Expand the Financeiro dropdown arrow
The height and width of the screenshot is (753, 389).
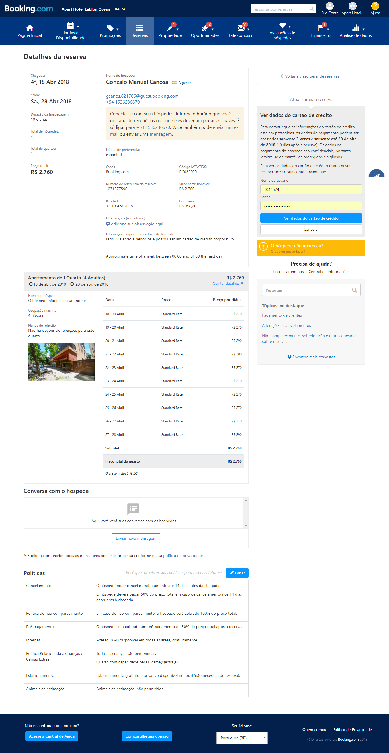tap(328, 29)
